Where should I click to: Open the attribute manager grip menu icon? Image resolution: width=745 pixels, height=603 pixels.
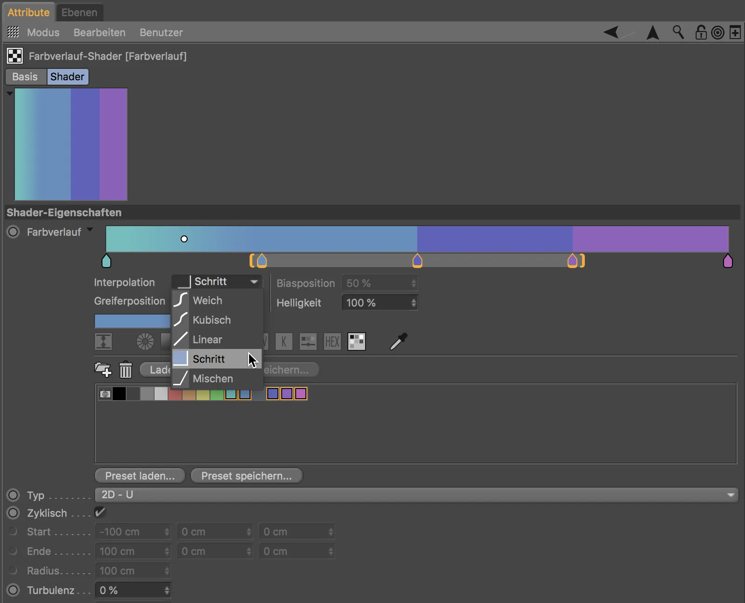click(14, 32)
